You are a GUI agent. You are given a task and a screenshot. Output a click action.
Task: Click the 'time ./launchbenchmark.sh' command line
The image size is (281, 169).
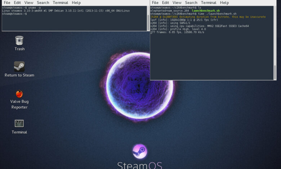tap(217, 14)
